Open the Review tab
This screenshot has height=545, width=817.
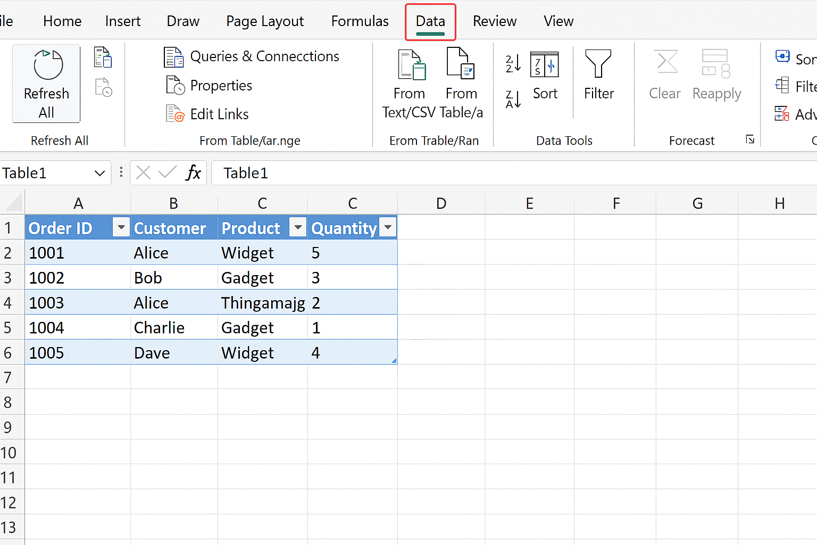pyautogui.click(x=495, y=21)
